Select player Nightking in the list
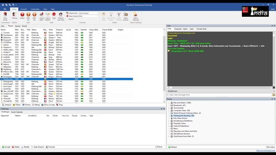 [66, 69]
